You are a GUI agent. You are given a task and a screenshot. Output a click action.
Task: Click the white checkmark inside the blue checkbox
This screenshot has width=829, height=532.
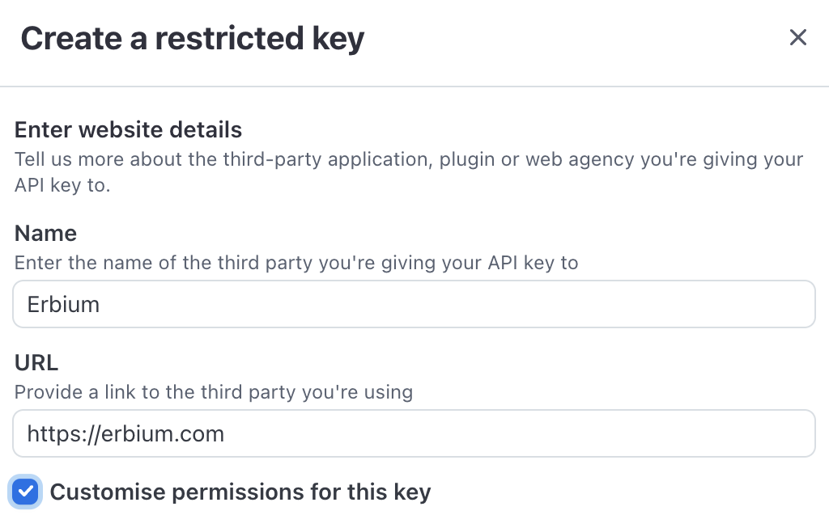point(26,492)
